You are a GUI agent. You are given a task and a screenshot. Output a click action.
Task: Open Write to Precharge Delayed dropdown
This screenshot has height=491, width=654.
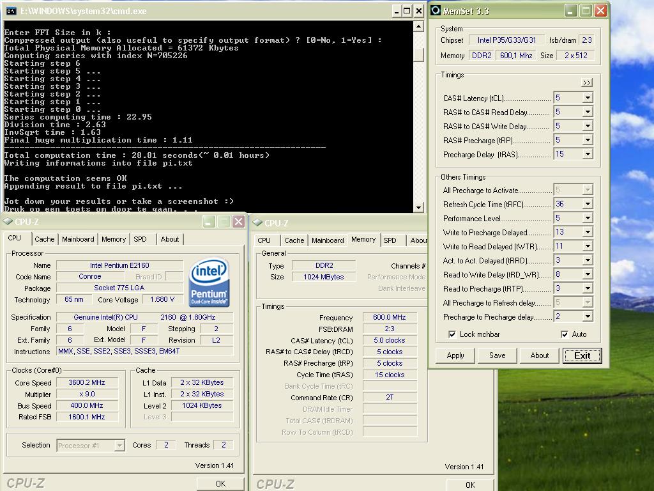(588, 232)
